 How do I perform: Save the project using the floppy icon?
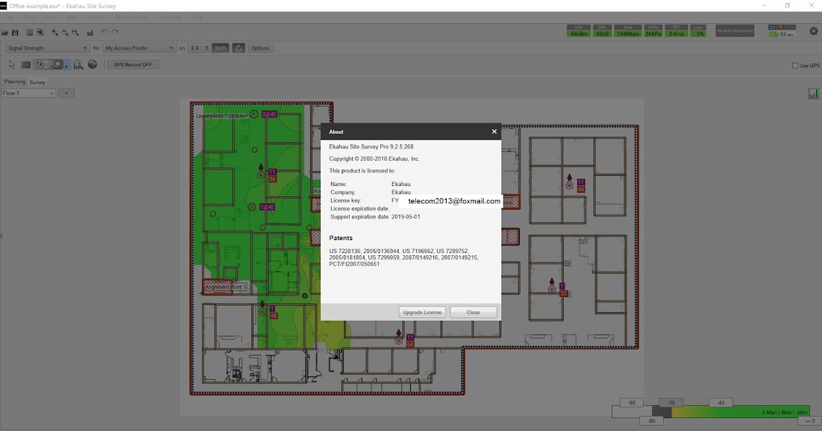[16, 32]
